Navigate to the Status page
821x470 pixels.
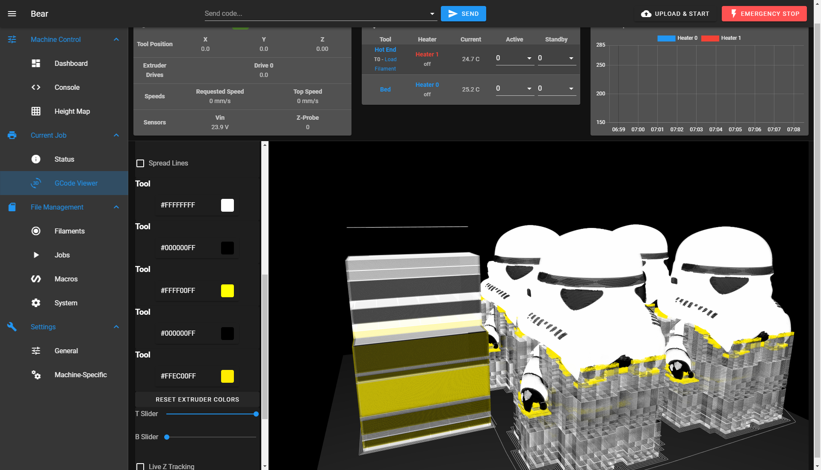[64, 159]
